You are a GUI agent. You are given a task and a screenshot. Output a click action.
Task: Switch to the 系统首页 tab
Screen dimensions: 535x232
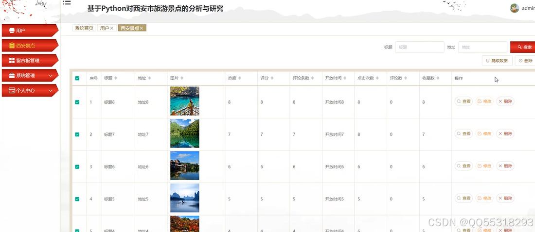tap(84, 28)
